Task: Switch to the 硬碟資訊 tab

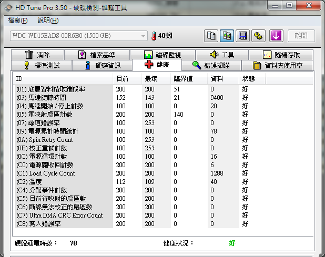Action: (102, 66)
